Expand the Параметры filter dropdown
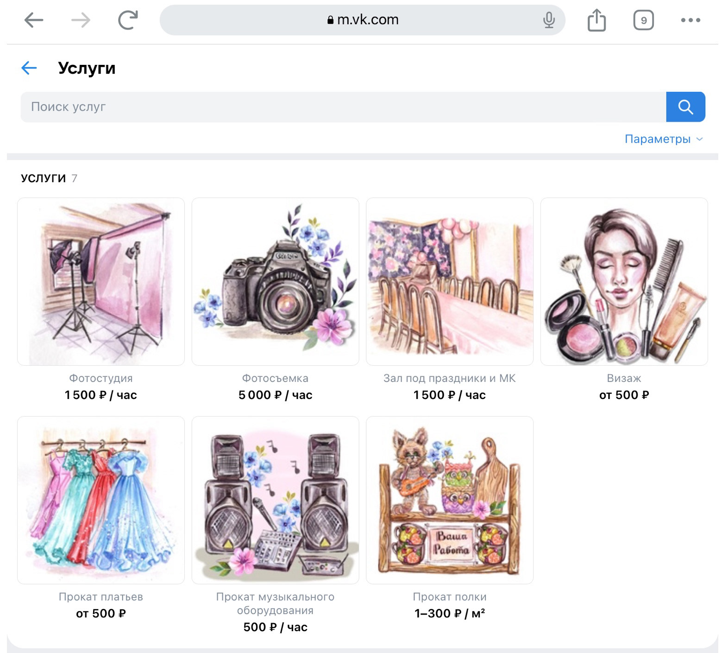Viewport: 722px width, 653px height. pos(663,139)
